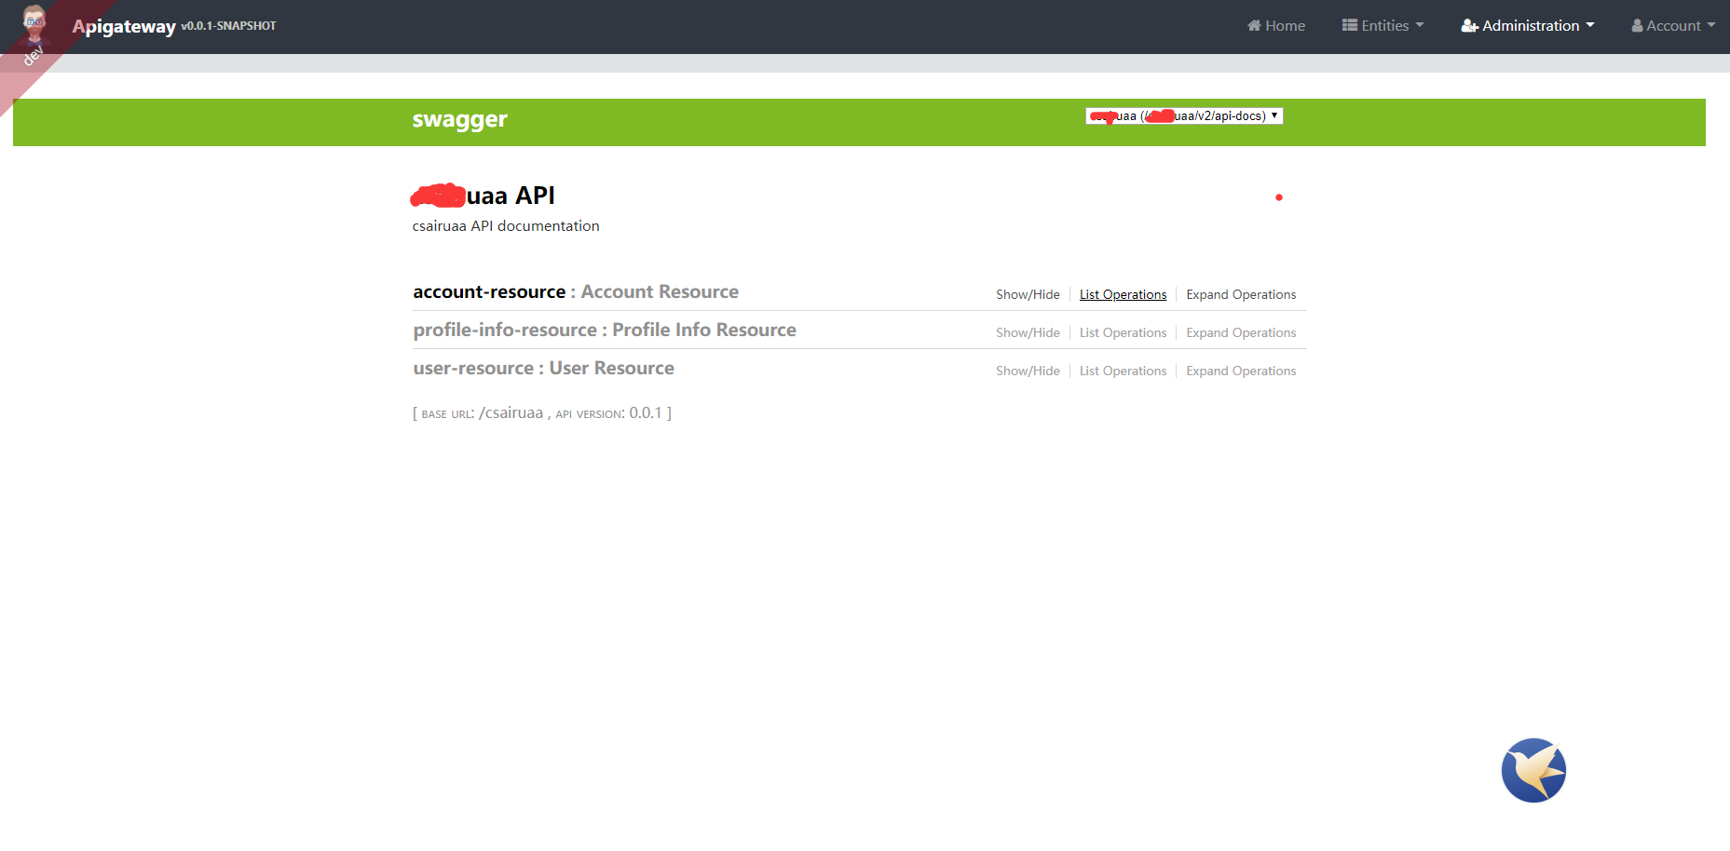Screen dimensions: 1730x851
Task: Toggle Show/Hide for account-resource
Action: pos(1028,294)
